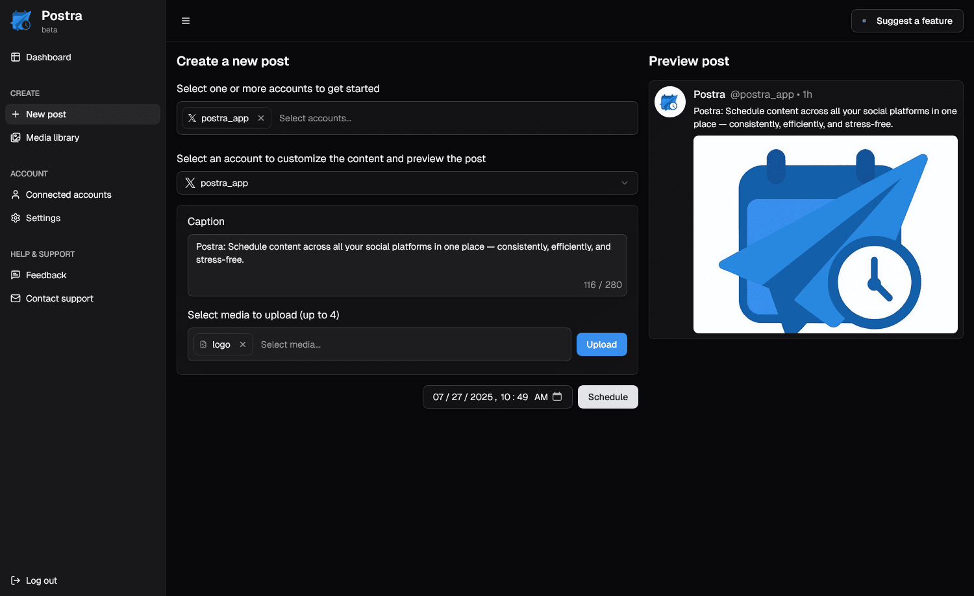Click the preview post logo image
This screenshot has width=974, height=596.
click(x=825, y=234)
